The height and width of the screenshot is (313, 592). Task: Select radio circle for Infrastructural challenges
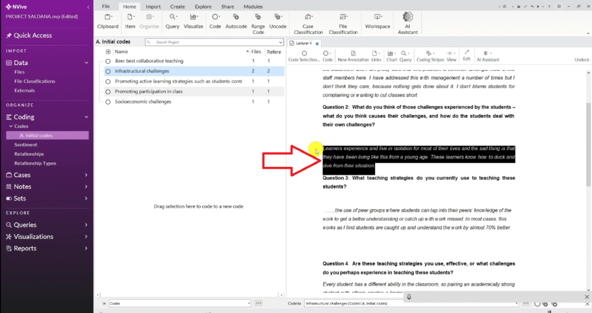(108, 71)
